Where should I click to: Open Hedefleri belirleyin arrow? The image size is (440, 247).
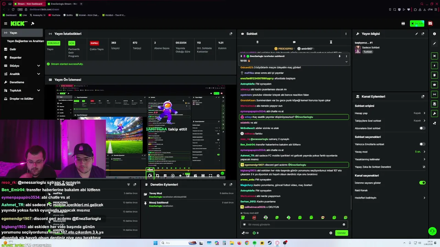point(424,198)
